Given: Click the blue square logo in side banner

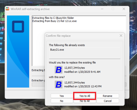Looking at the screenshot, I should (x=18, y=27).
